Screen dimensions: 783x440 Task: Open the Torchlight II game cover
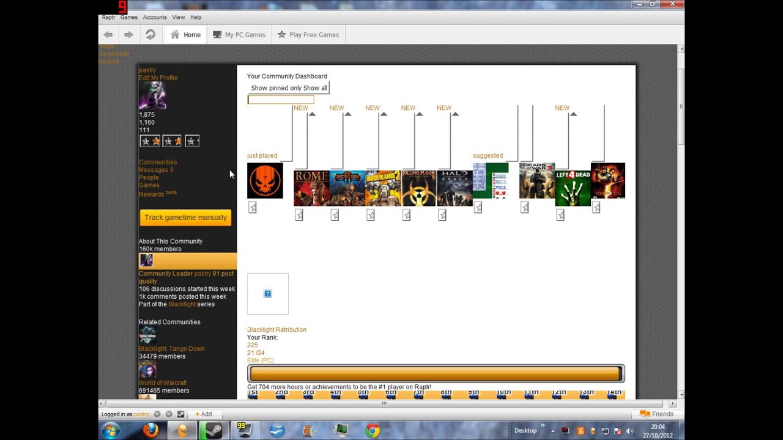tap(347, 188)
